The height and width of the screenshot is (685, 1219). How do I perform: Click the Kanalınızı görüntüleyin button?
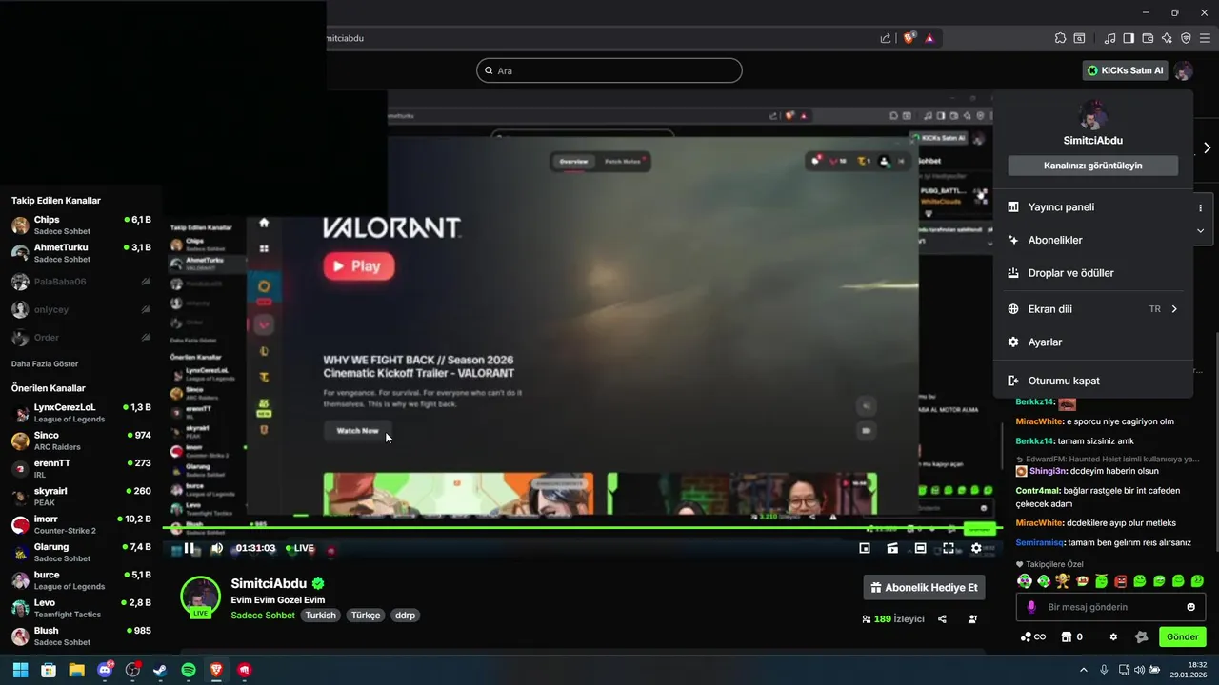(x=1092, y=166)
